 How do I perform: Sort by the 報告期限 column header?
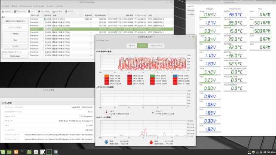click(x=120, y=15)
